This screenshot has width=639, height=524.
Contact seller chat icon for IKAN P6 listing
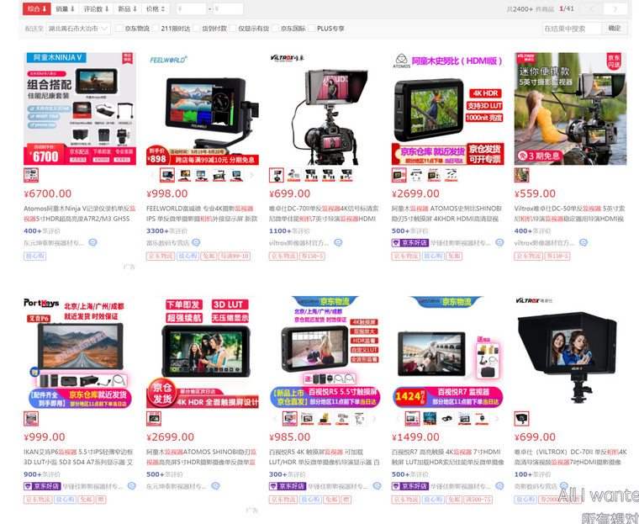pyautogui.click(x=132, y=485)
